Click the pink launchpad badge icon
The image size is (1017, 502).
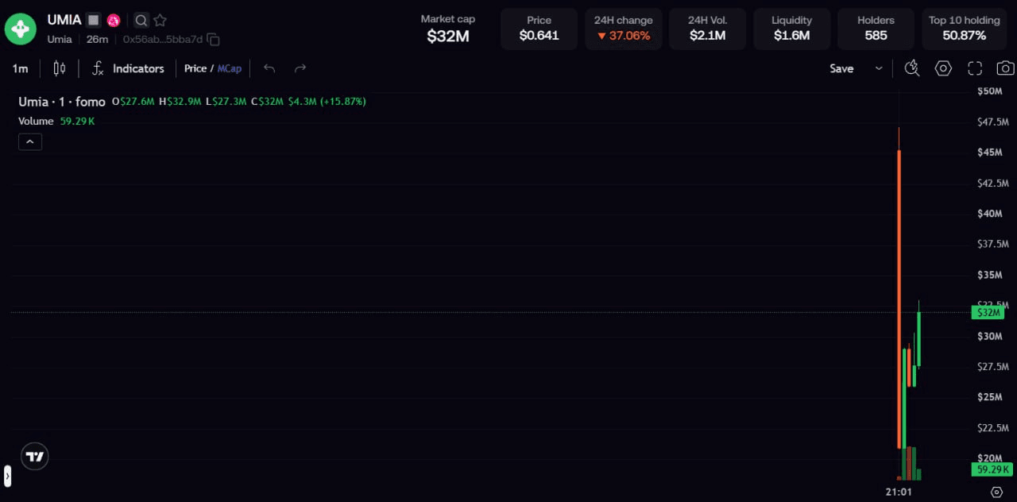[114, 20]
